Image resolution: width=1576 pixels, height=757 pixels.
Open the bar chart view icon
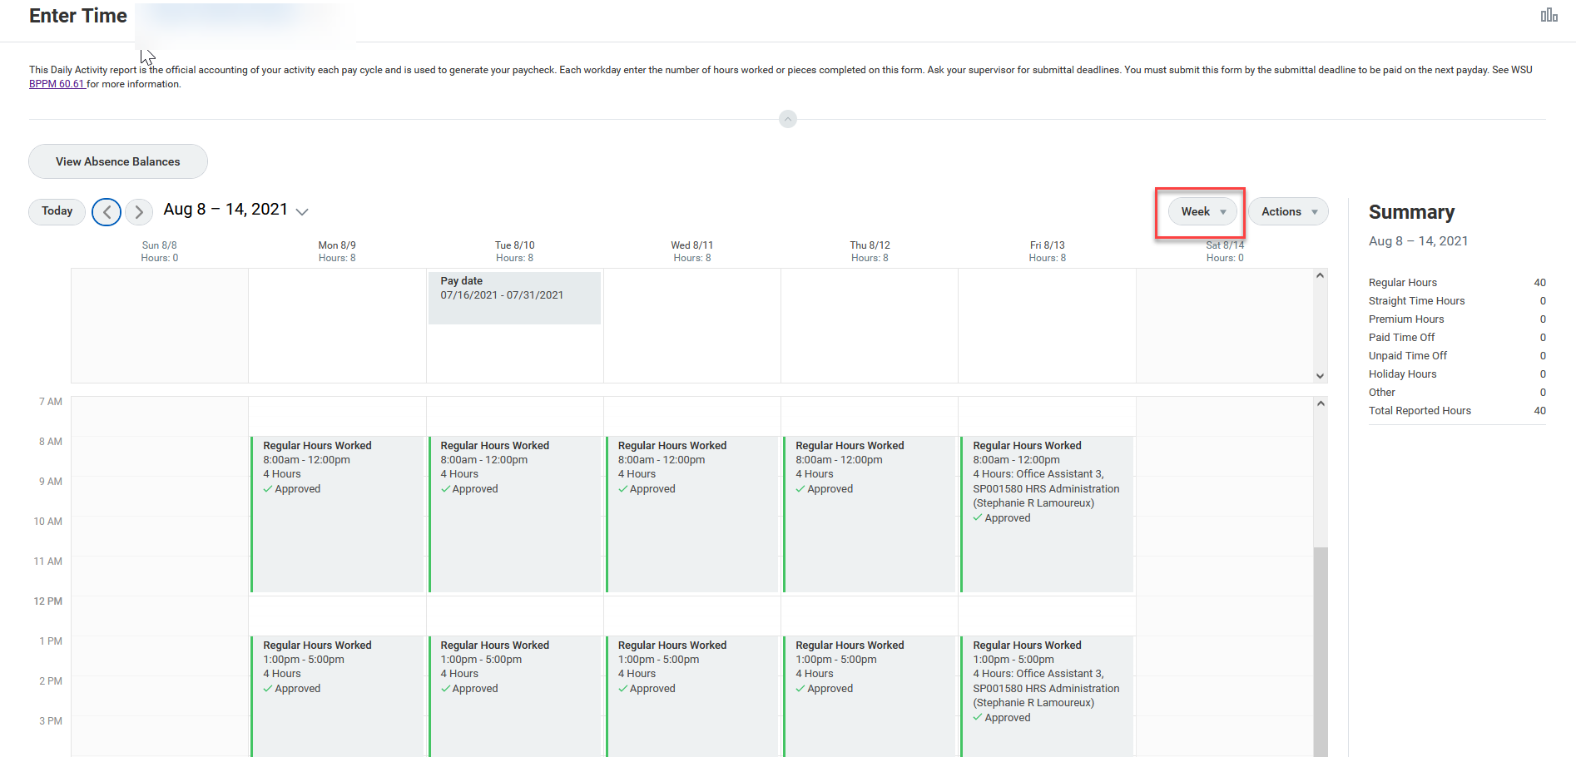(1549, 14)
